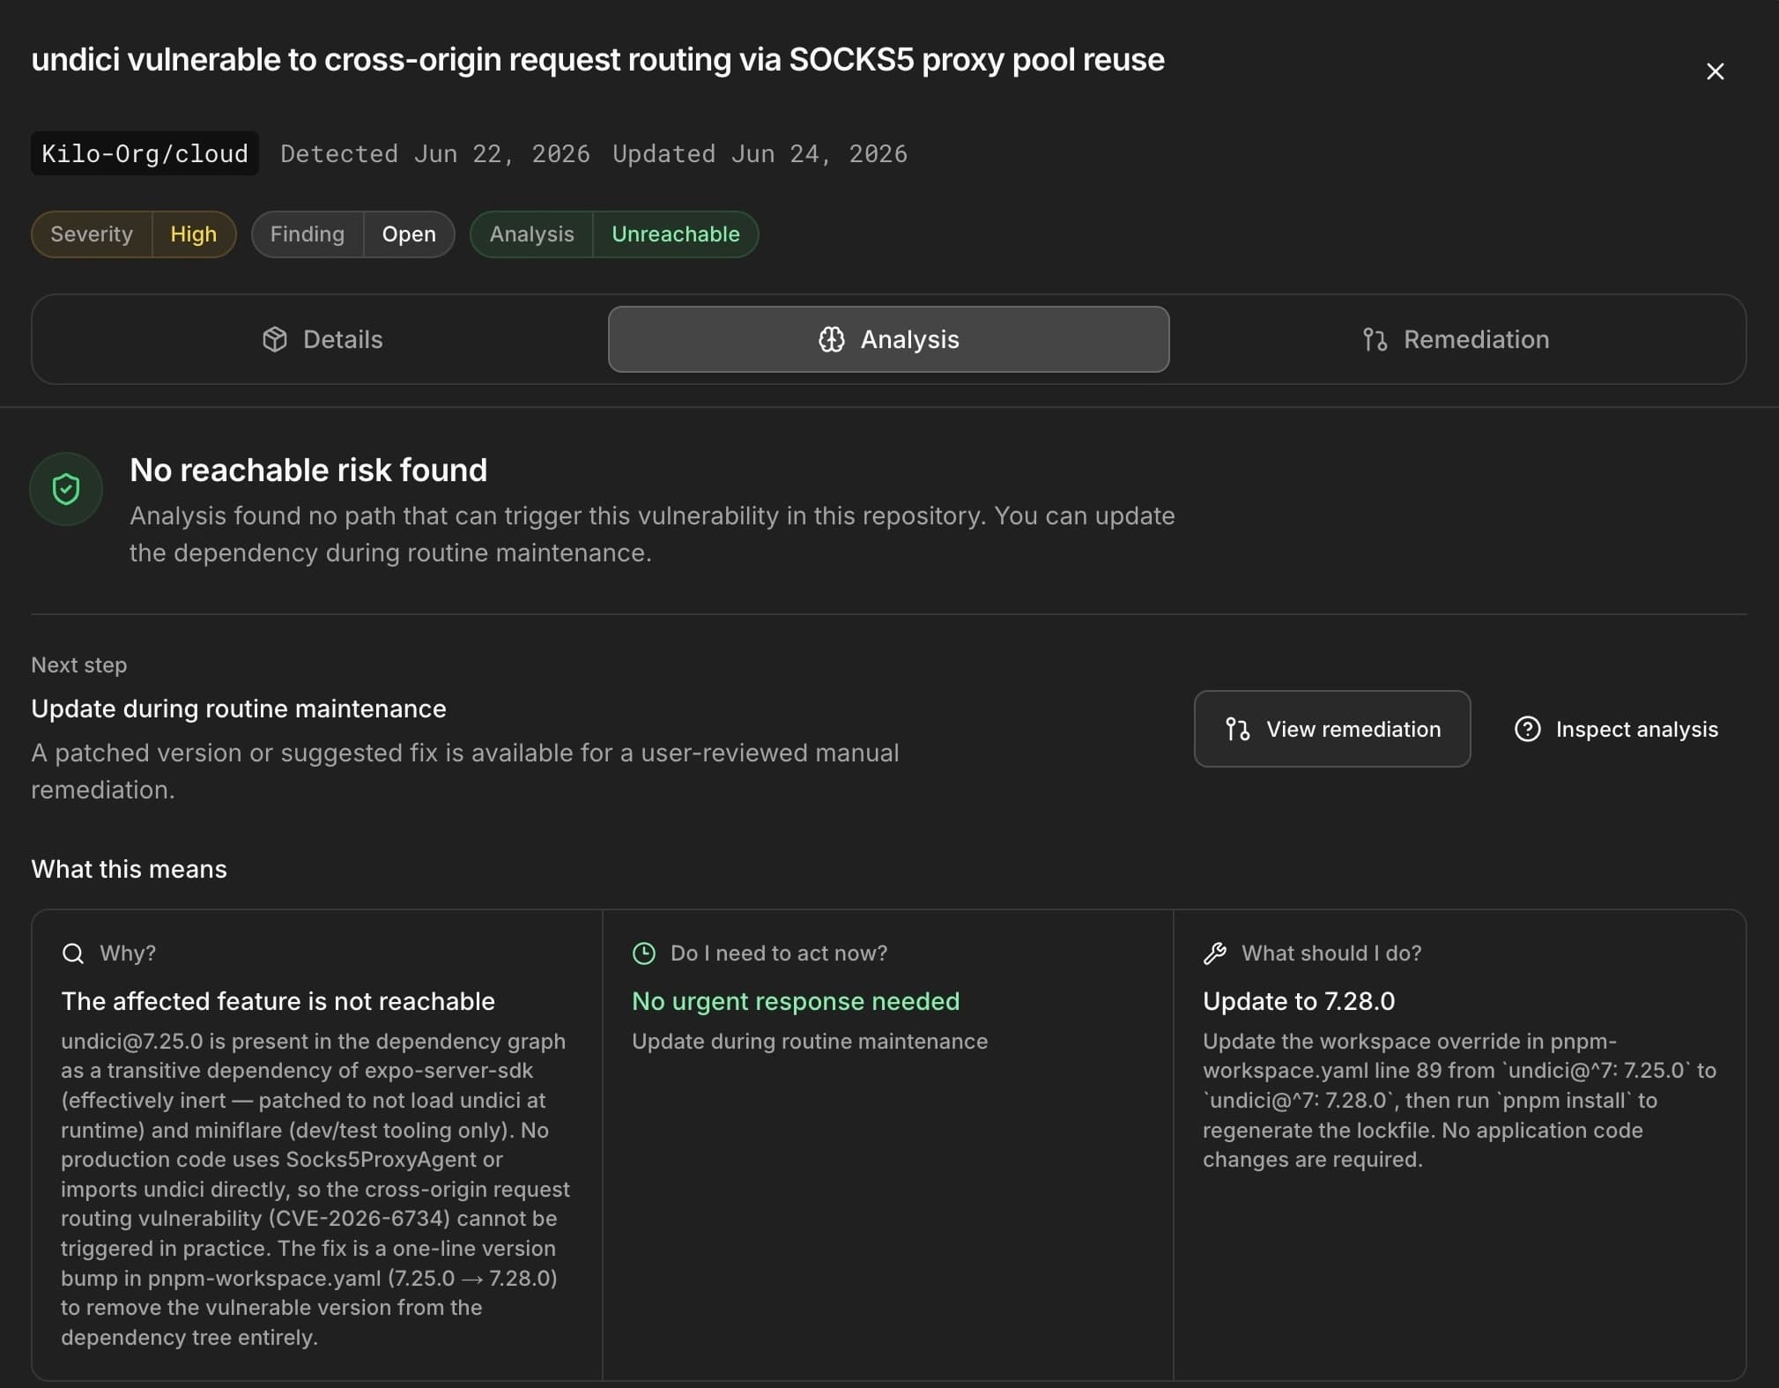Click the green shield check icon
Screen dimensions: 1779x1388
click(66, 489)
